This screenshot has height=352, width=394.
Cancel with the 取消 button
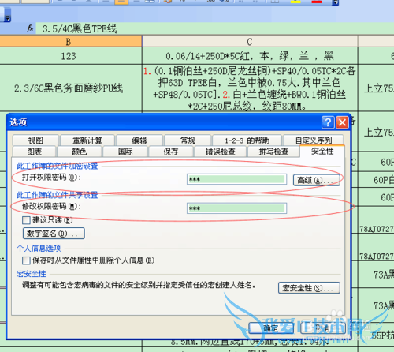click(x=322, y=328)
